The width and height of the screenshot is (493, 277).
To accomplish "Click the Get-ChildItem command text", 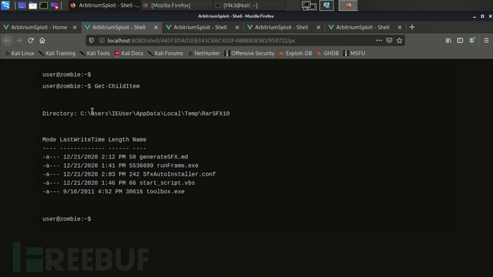I will coord(117,86).
